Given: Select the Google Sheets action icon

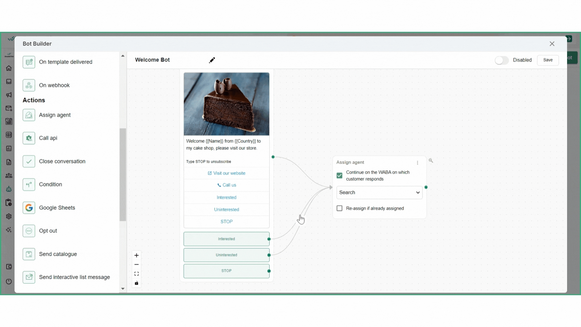Looking at the screenshot, I should point(29,208).
